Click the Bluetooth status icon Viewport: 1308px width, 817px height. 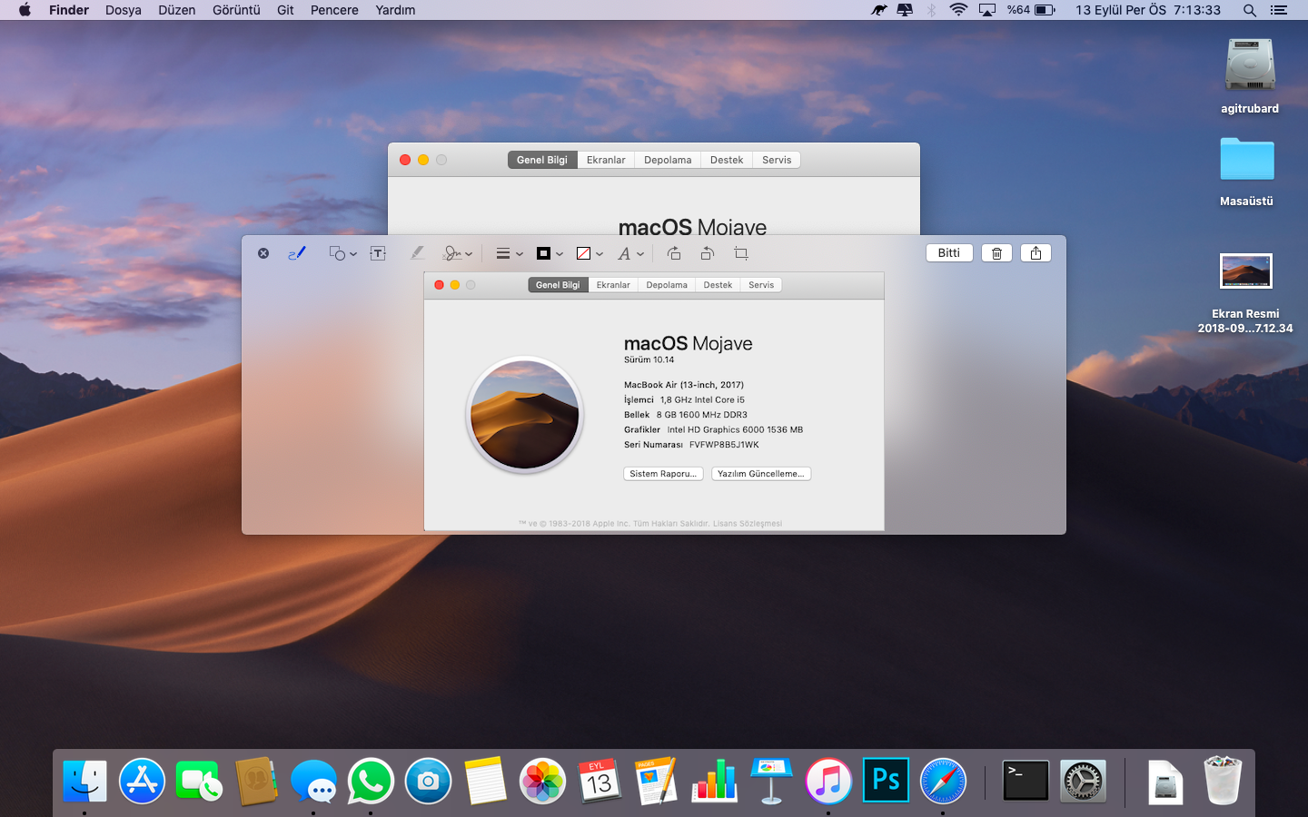(x=931, y=10)
